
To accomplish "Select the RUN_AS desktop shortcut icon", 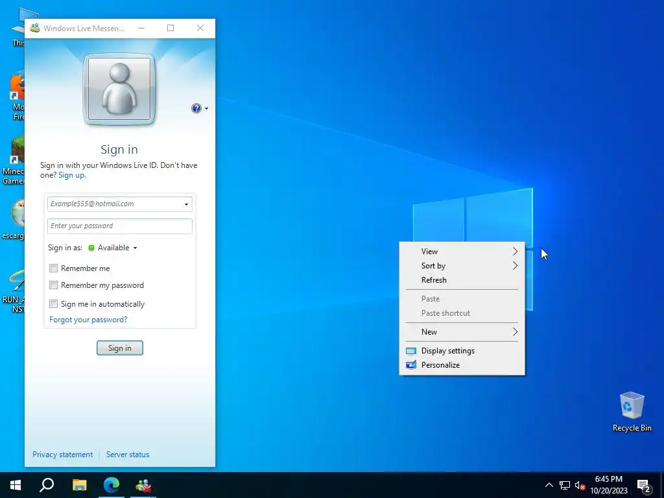I will [13, 291].
